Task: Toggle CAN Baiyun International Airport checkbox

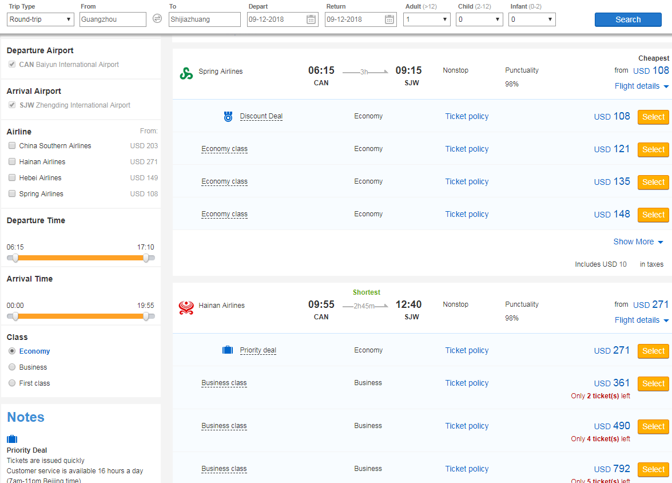Action: [12, 64]
